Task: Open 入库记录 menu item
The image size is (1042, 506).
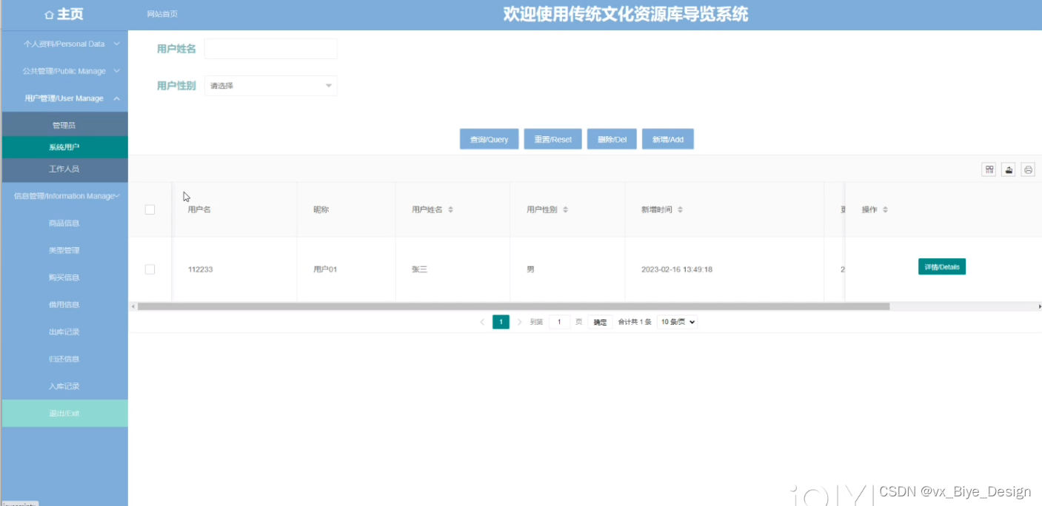Action: [64, 386]
